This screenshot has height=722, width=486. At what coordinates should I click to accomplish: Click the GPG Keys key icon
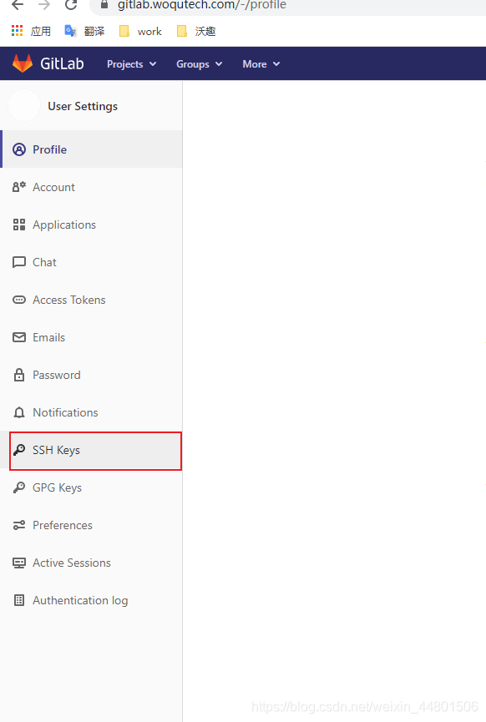(19, 487)
